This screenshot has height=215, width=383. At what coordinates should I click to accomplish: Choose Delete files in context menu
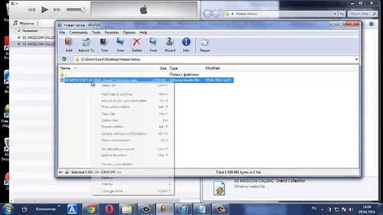pyautogui.click(x=133, y=121)
